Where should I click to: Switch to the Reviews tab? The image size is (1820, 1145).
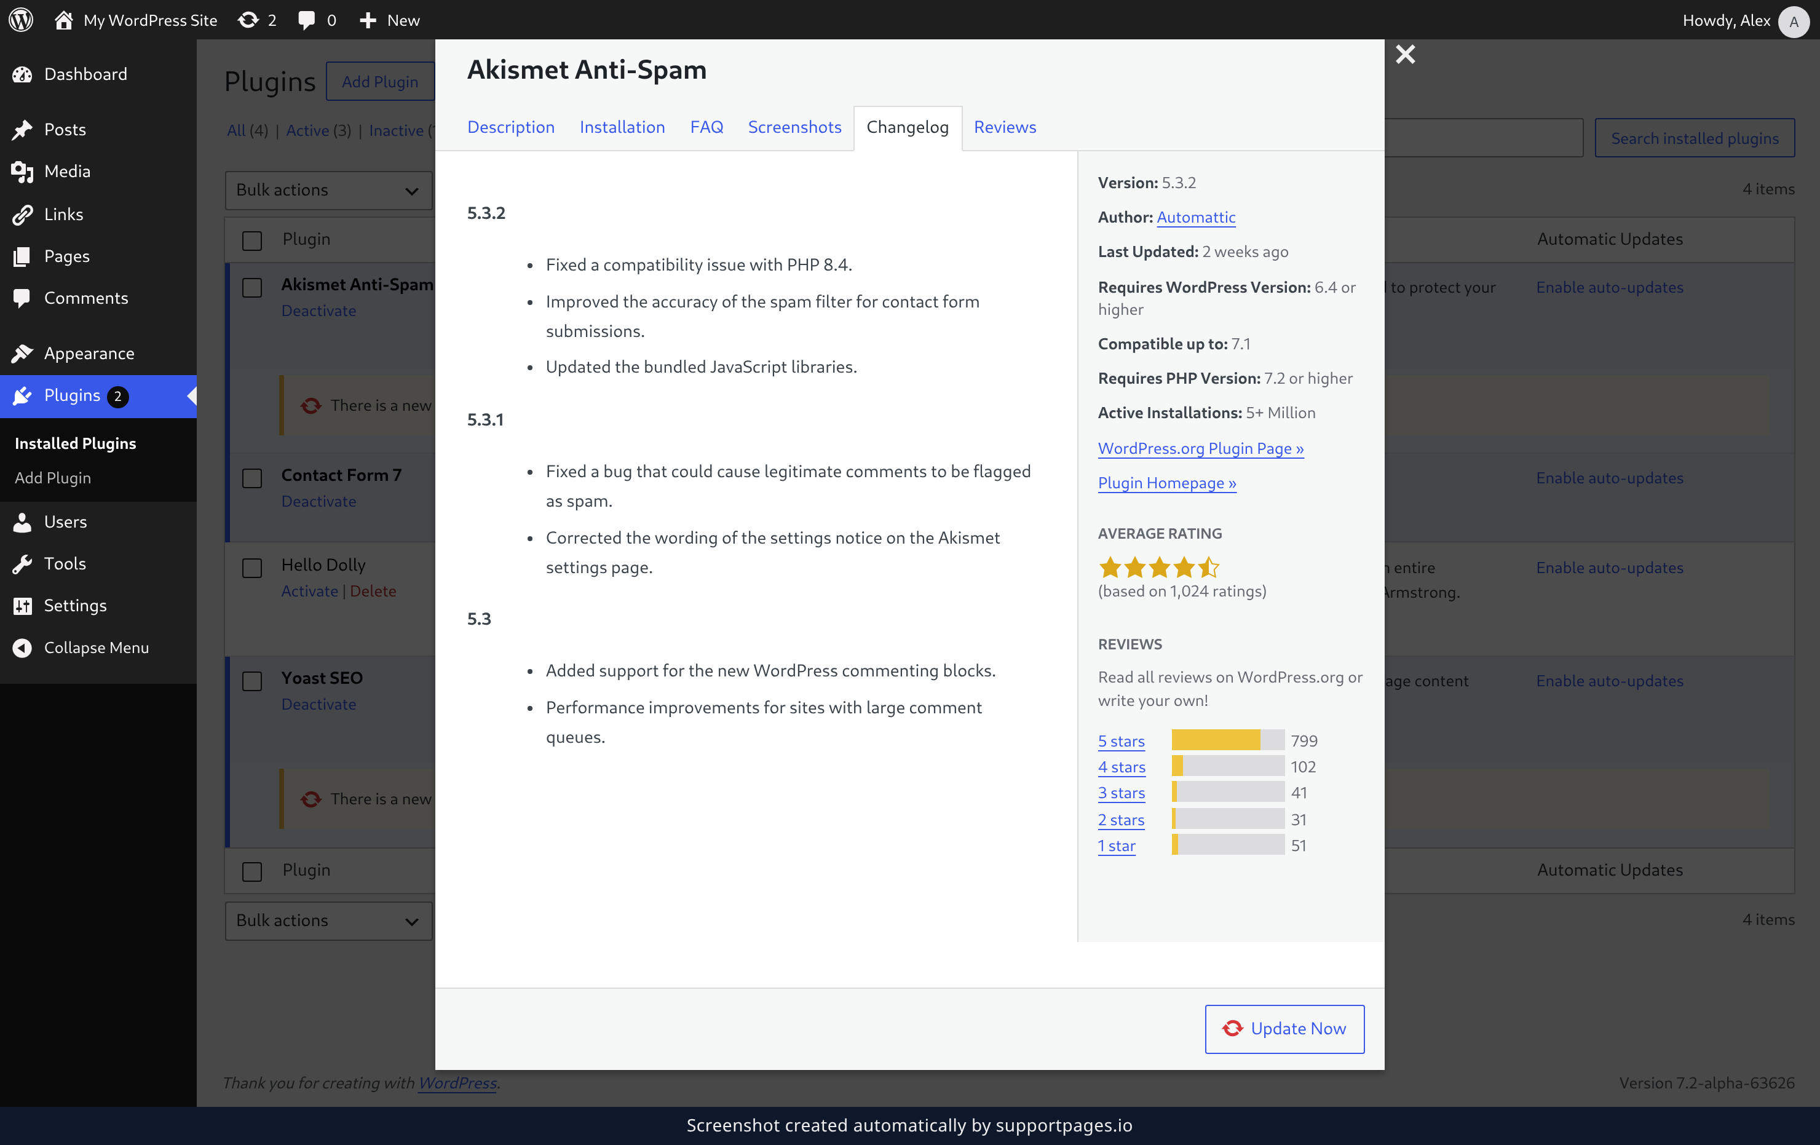coord(1005,127)
